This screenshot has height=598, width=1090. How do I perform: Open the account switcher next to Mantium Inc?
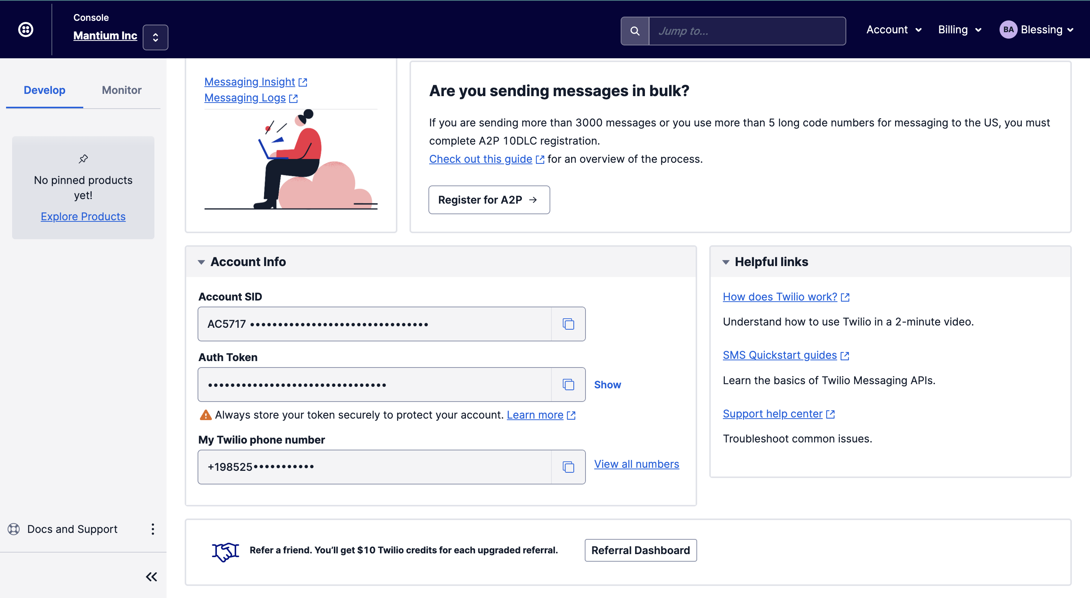click(x=155, y=38)
